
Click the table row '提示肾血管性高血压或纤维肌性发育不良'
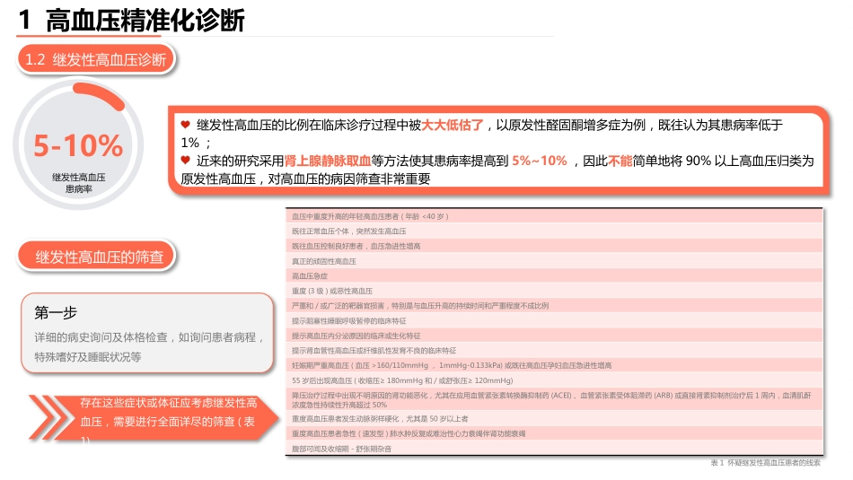click(554, 351)
